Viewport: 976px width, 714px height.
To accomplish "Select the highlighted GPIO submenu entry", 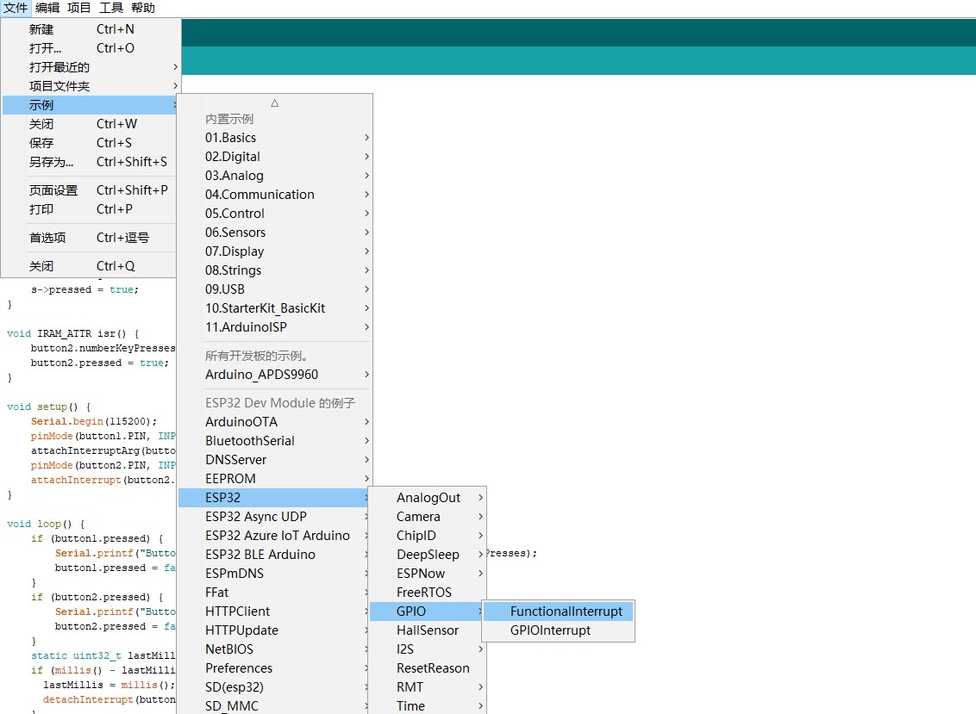I will (x=428, y=612).
